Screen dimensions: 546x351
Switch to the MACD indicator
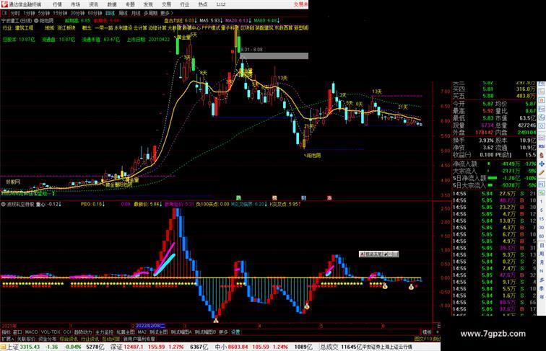31,332
